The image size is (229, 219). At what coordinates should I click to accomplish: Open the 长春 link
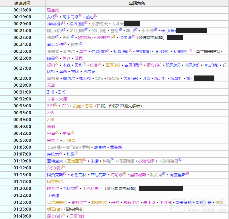pyautogui.click(x=51, y=99)
